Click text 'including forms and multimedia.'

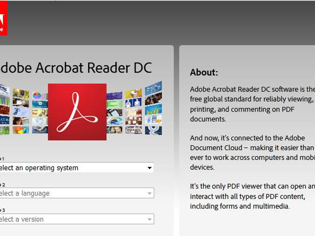pyautogui.click(x=240, y=206)
